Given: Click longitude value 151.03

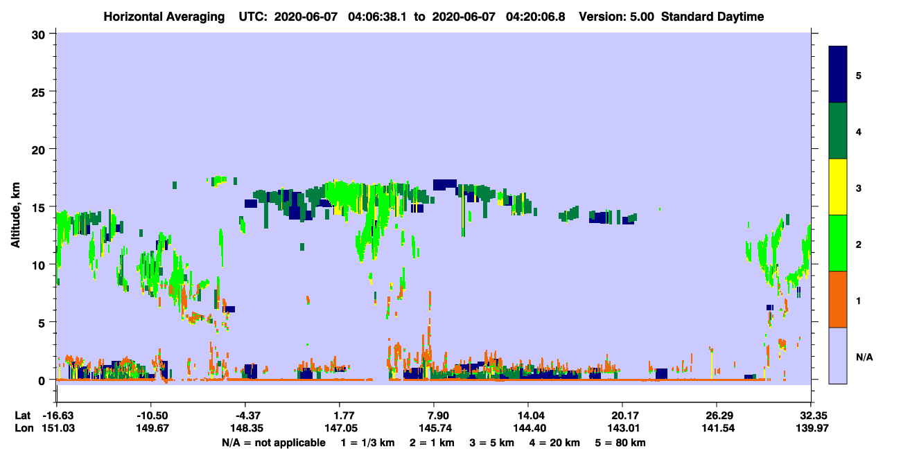Looking at the screenshot, I should [x=58, y=429].
